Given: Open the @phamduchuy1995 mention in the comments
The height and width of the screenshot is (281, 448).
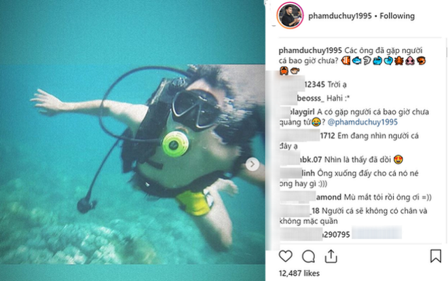Looking at the screenshot, I should [362, 122].
